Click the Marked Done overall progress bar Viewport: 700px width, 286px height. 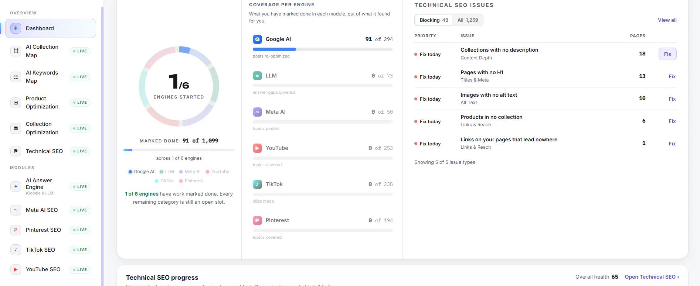[179, 150]
